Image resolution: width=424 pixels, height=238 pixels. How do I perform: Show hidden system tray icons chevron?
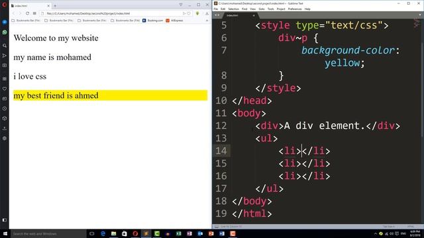(x=376, y=233)
